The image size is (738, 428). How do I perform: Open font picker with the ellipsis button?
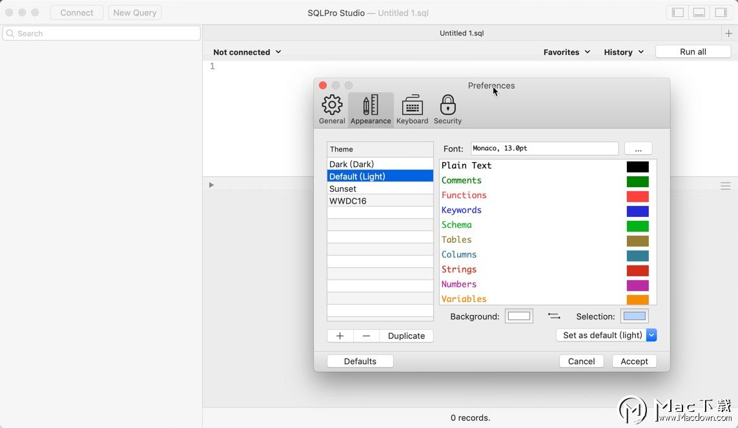(638, 148)
